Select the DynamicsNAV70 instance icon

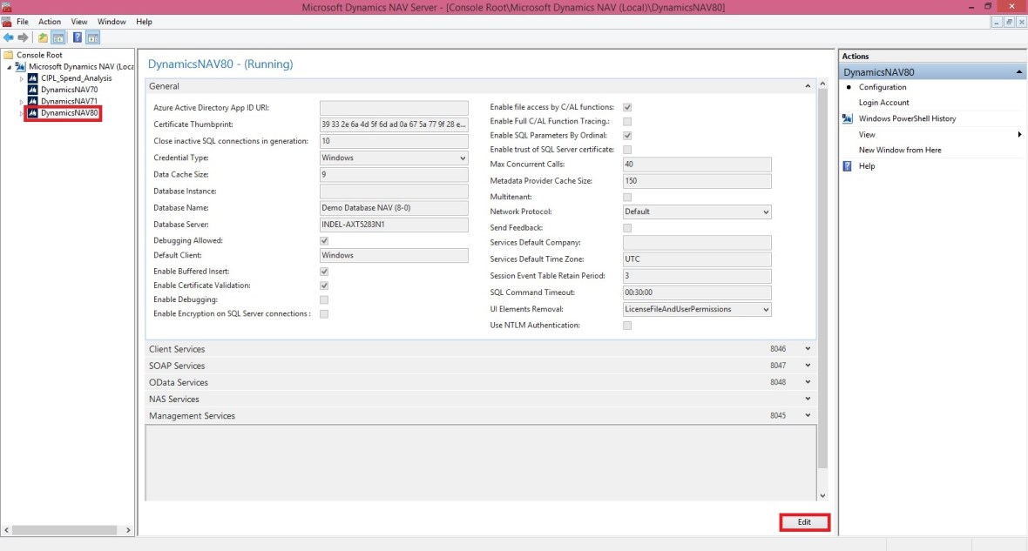(x=33, y=90)
